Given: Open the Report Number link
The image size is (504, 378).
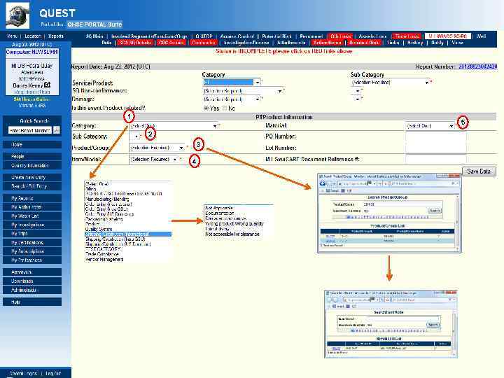Looking at the screenshot, I should click(x=477, y=66).
